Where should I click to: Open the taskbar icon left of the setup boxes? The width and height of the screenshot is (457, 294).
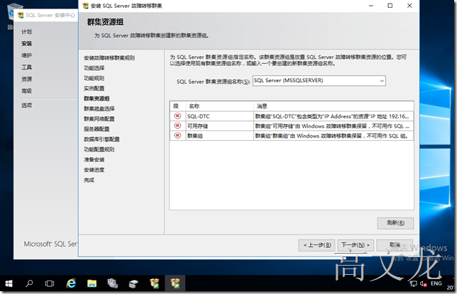point(133,283)
